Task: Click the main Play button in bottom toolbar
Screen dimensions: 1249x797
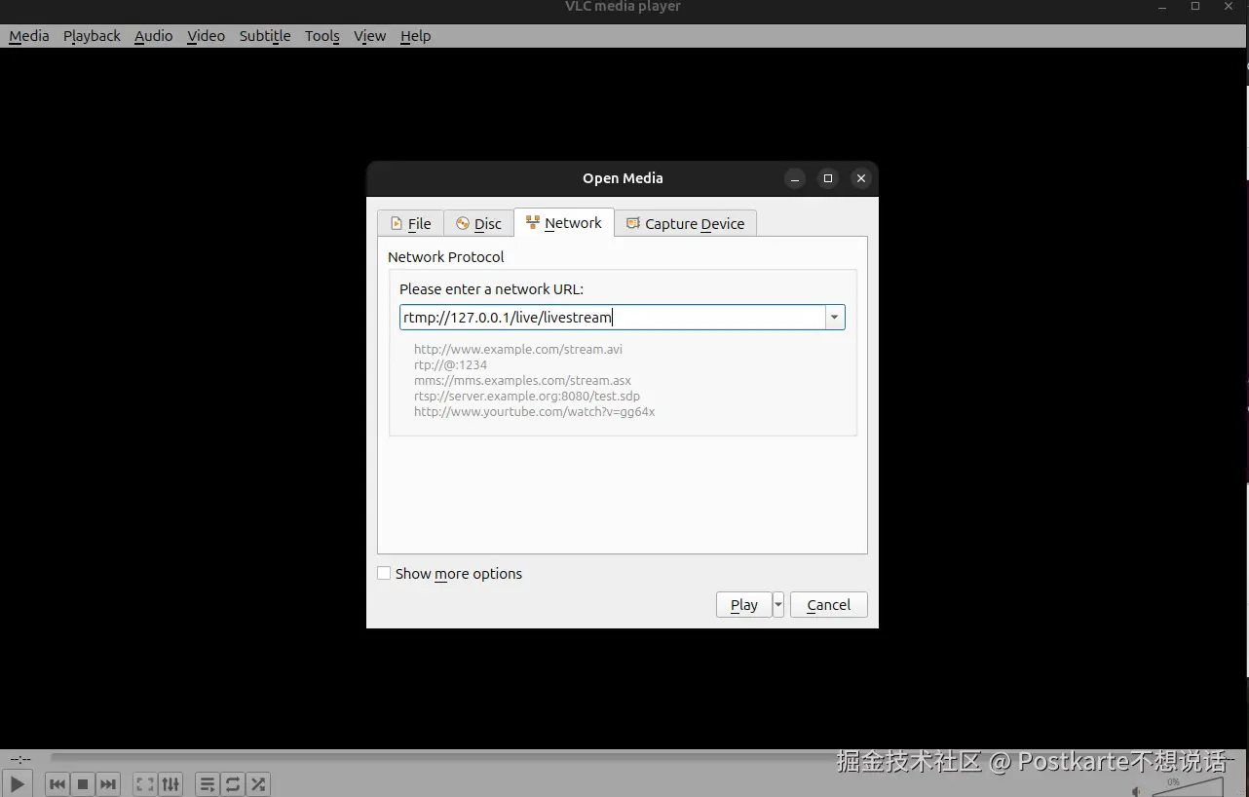Action: coord(17,783)
